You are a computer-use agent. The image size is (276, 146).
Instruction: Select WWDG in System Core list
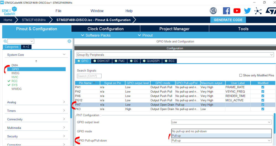point(17,89)
